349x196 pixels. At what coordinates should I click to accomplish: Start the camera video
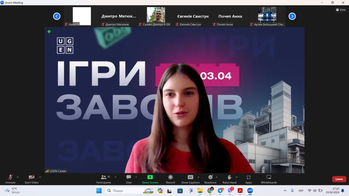point(32,179)
